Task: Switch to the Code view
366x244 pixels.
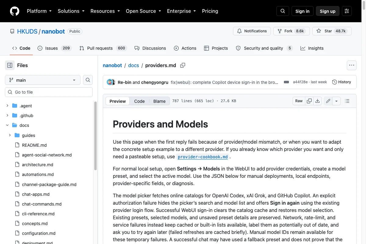Action: point(139,101)
